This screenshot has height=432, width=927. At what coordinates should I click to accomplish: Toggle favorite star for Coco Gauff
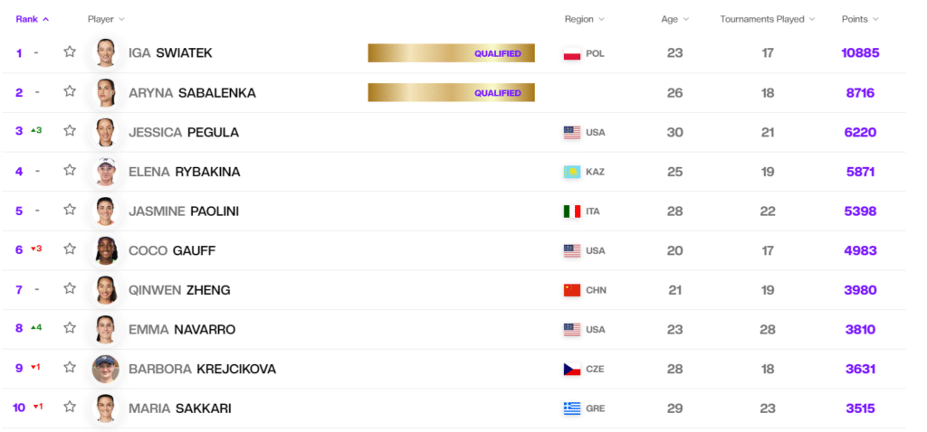click(70, 249)
